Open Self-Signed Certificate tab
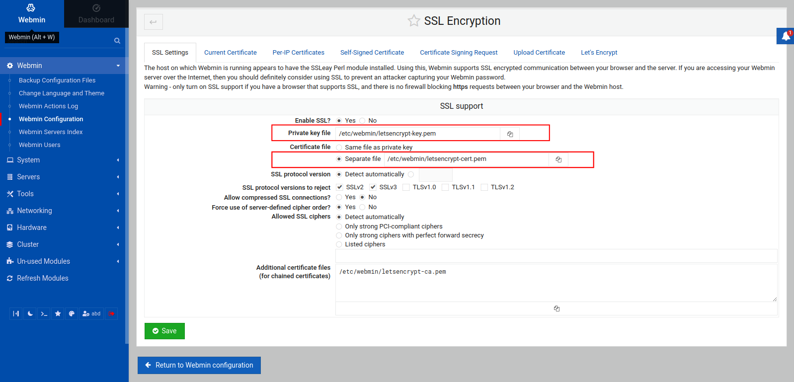This screenshot has height=382, width=794. (x=372, y=53)
